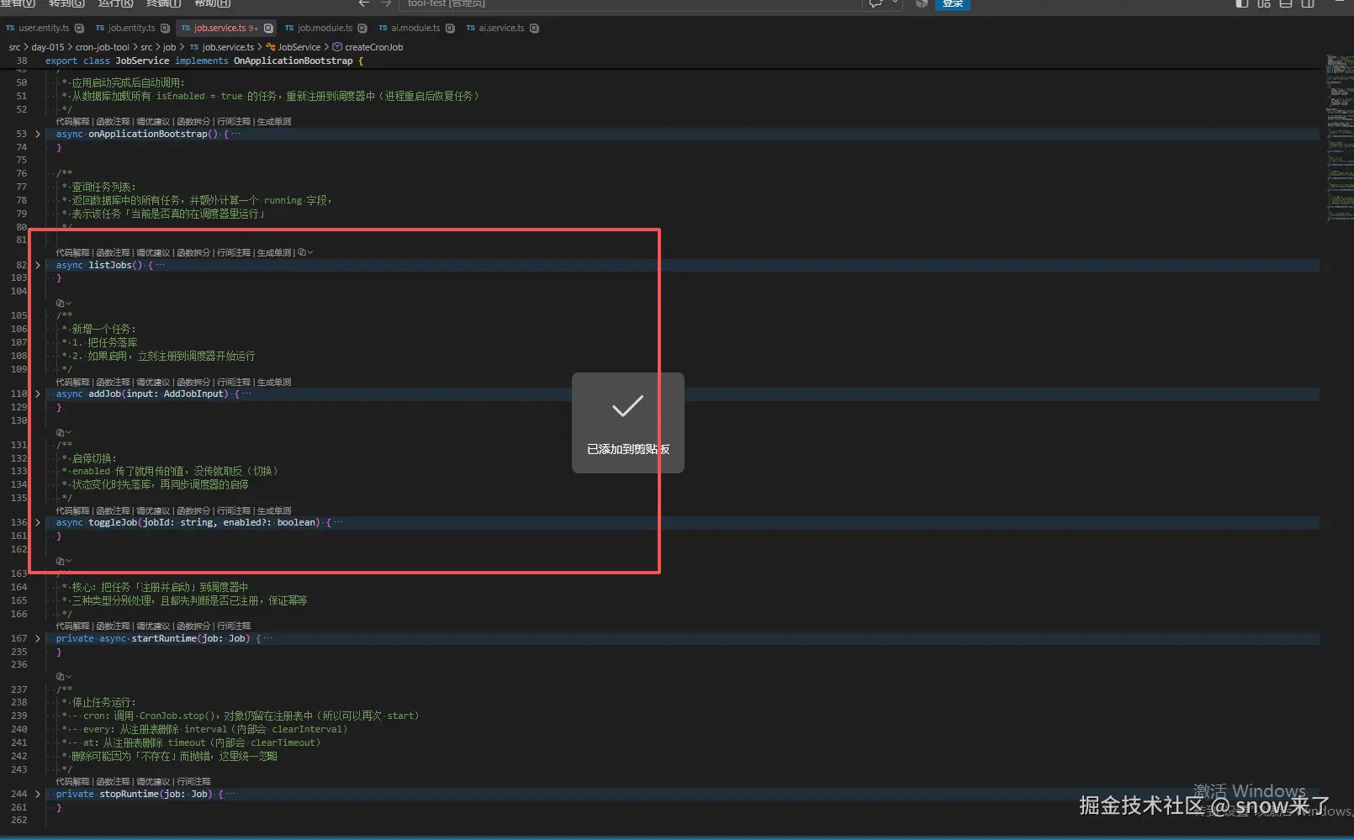Open AI dropdown icon above toggleJob comment

click(63, 432)
